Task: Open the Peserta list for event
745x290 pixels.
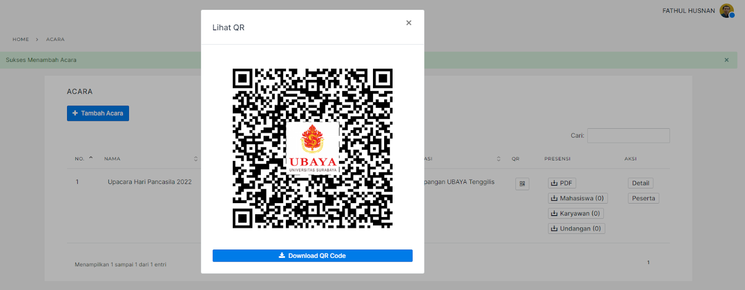Action: pyautogui.click(x=643, y=198)
